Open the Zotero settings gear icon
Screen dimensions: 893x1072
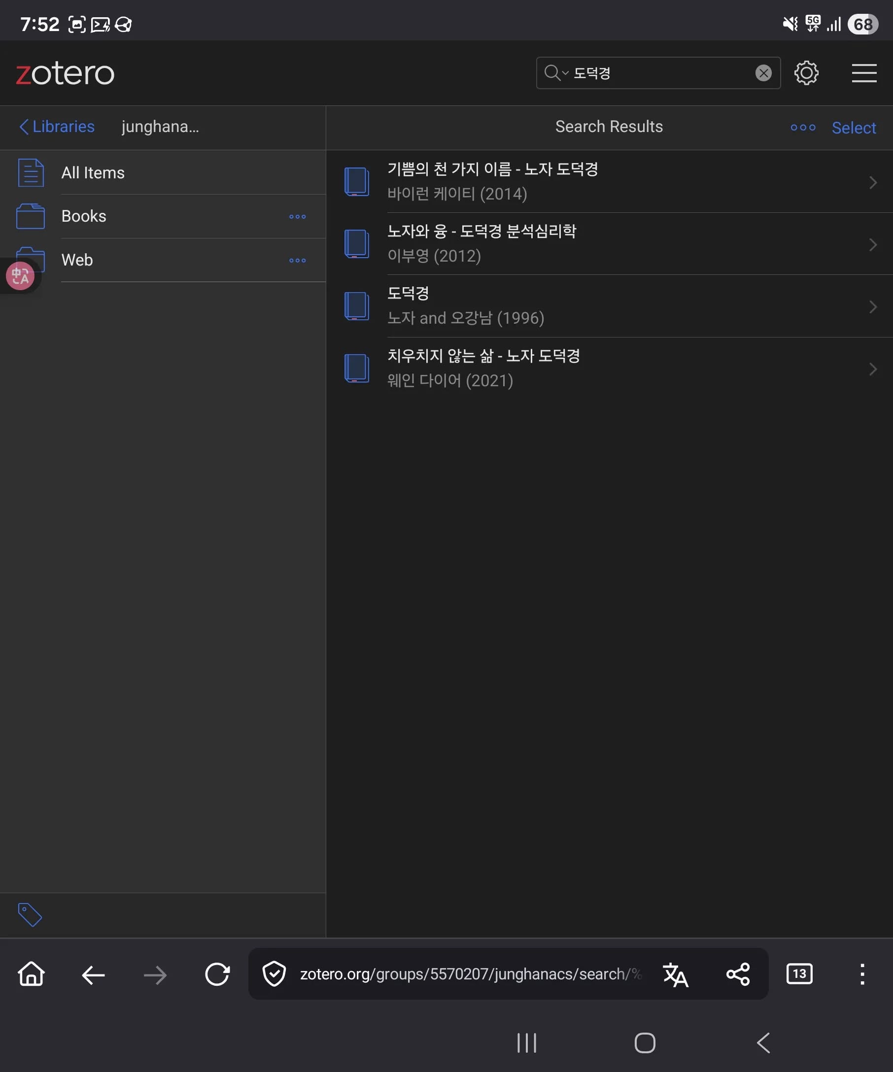[x=806, y=73]
